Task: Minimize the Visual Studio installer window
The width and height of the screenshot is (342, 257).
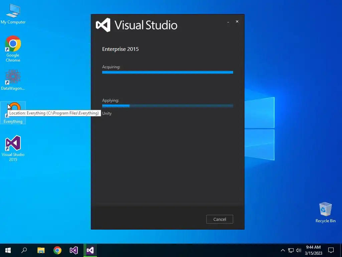Action: click(x=228, y=22)
